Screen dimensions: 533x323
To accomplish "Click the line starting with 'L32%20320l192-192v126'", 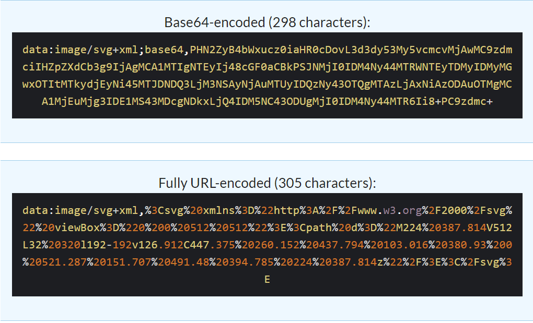I will [267, 245].
